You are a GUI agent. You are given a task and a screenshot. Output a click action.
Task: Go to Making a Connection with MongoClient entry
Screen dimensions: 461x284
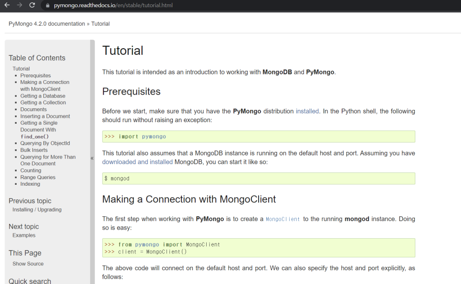pos(45,85)
